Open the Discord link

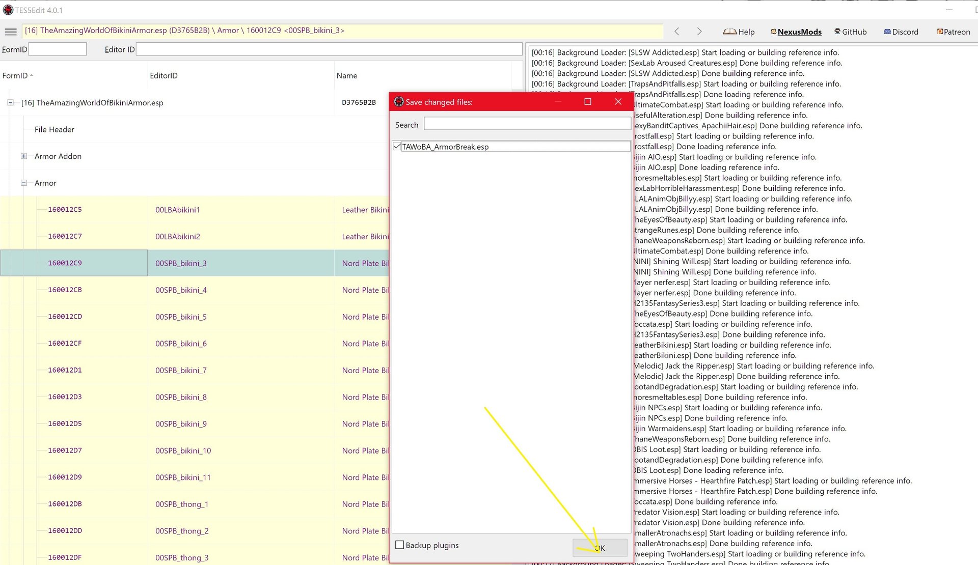(901, 32)
